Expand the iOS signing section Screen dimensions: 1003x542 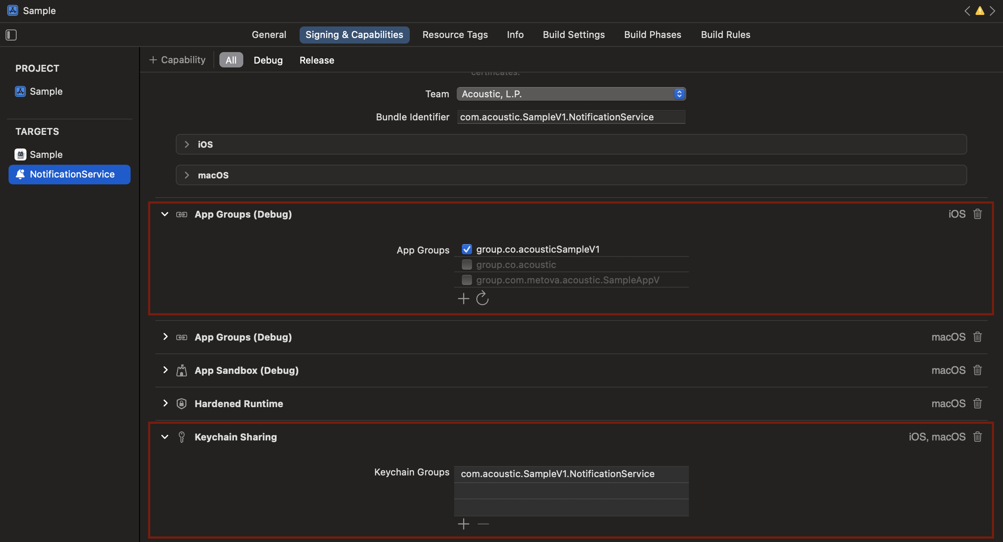tap(187, 144)
